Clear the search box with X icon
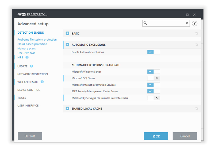Screen dimensions: 214x150 187,23
